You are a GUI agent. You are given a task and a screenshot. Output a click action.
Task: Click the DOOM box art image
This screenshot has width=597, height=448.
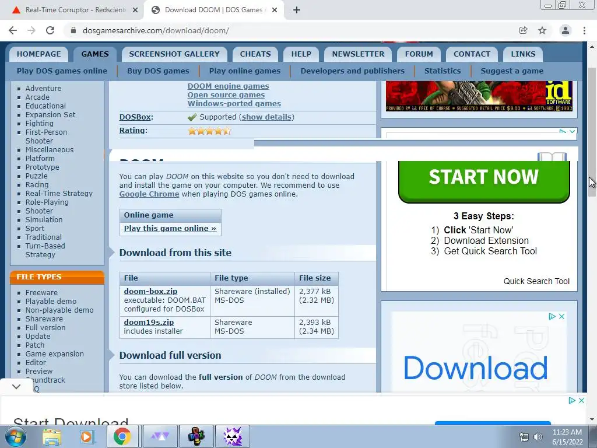point(479,96)
